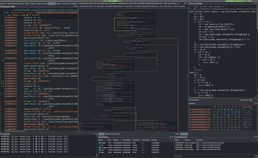The height and width of the screenshot is (158, 258).
Task: Open the Classes tab
Action: [45, 3]
